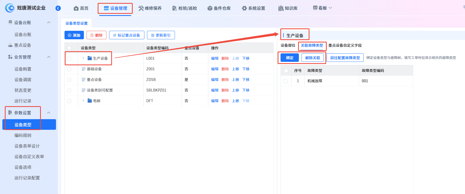
Task: Click 编辑 link for 生产设备 row
Action: click(215, 58)
